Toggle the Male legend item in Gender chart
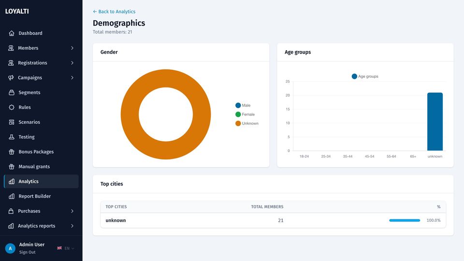464x261 pixels. coord(243,105)
